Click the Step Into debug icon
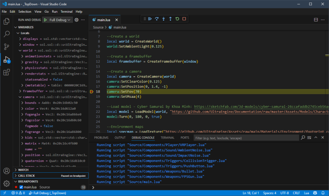The width and height of the screenshot is (329, 196). (164, 19)
